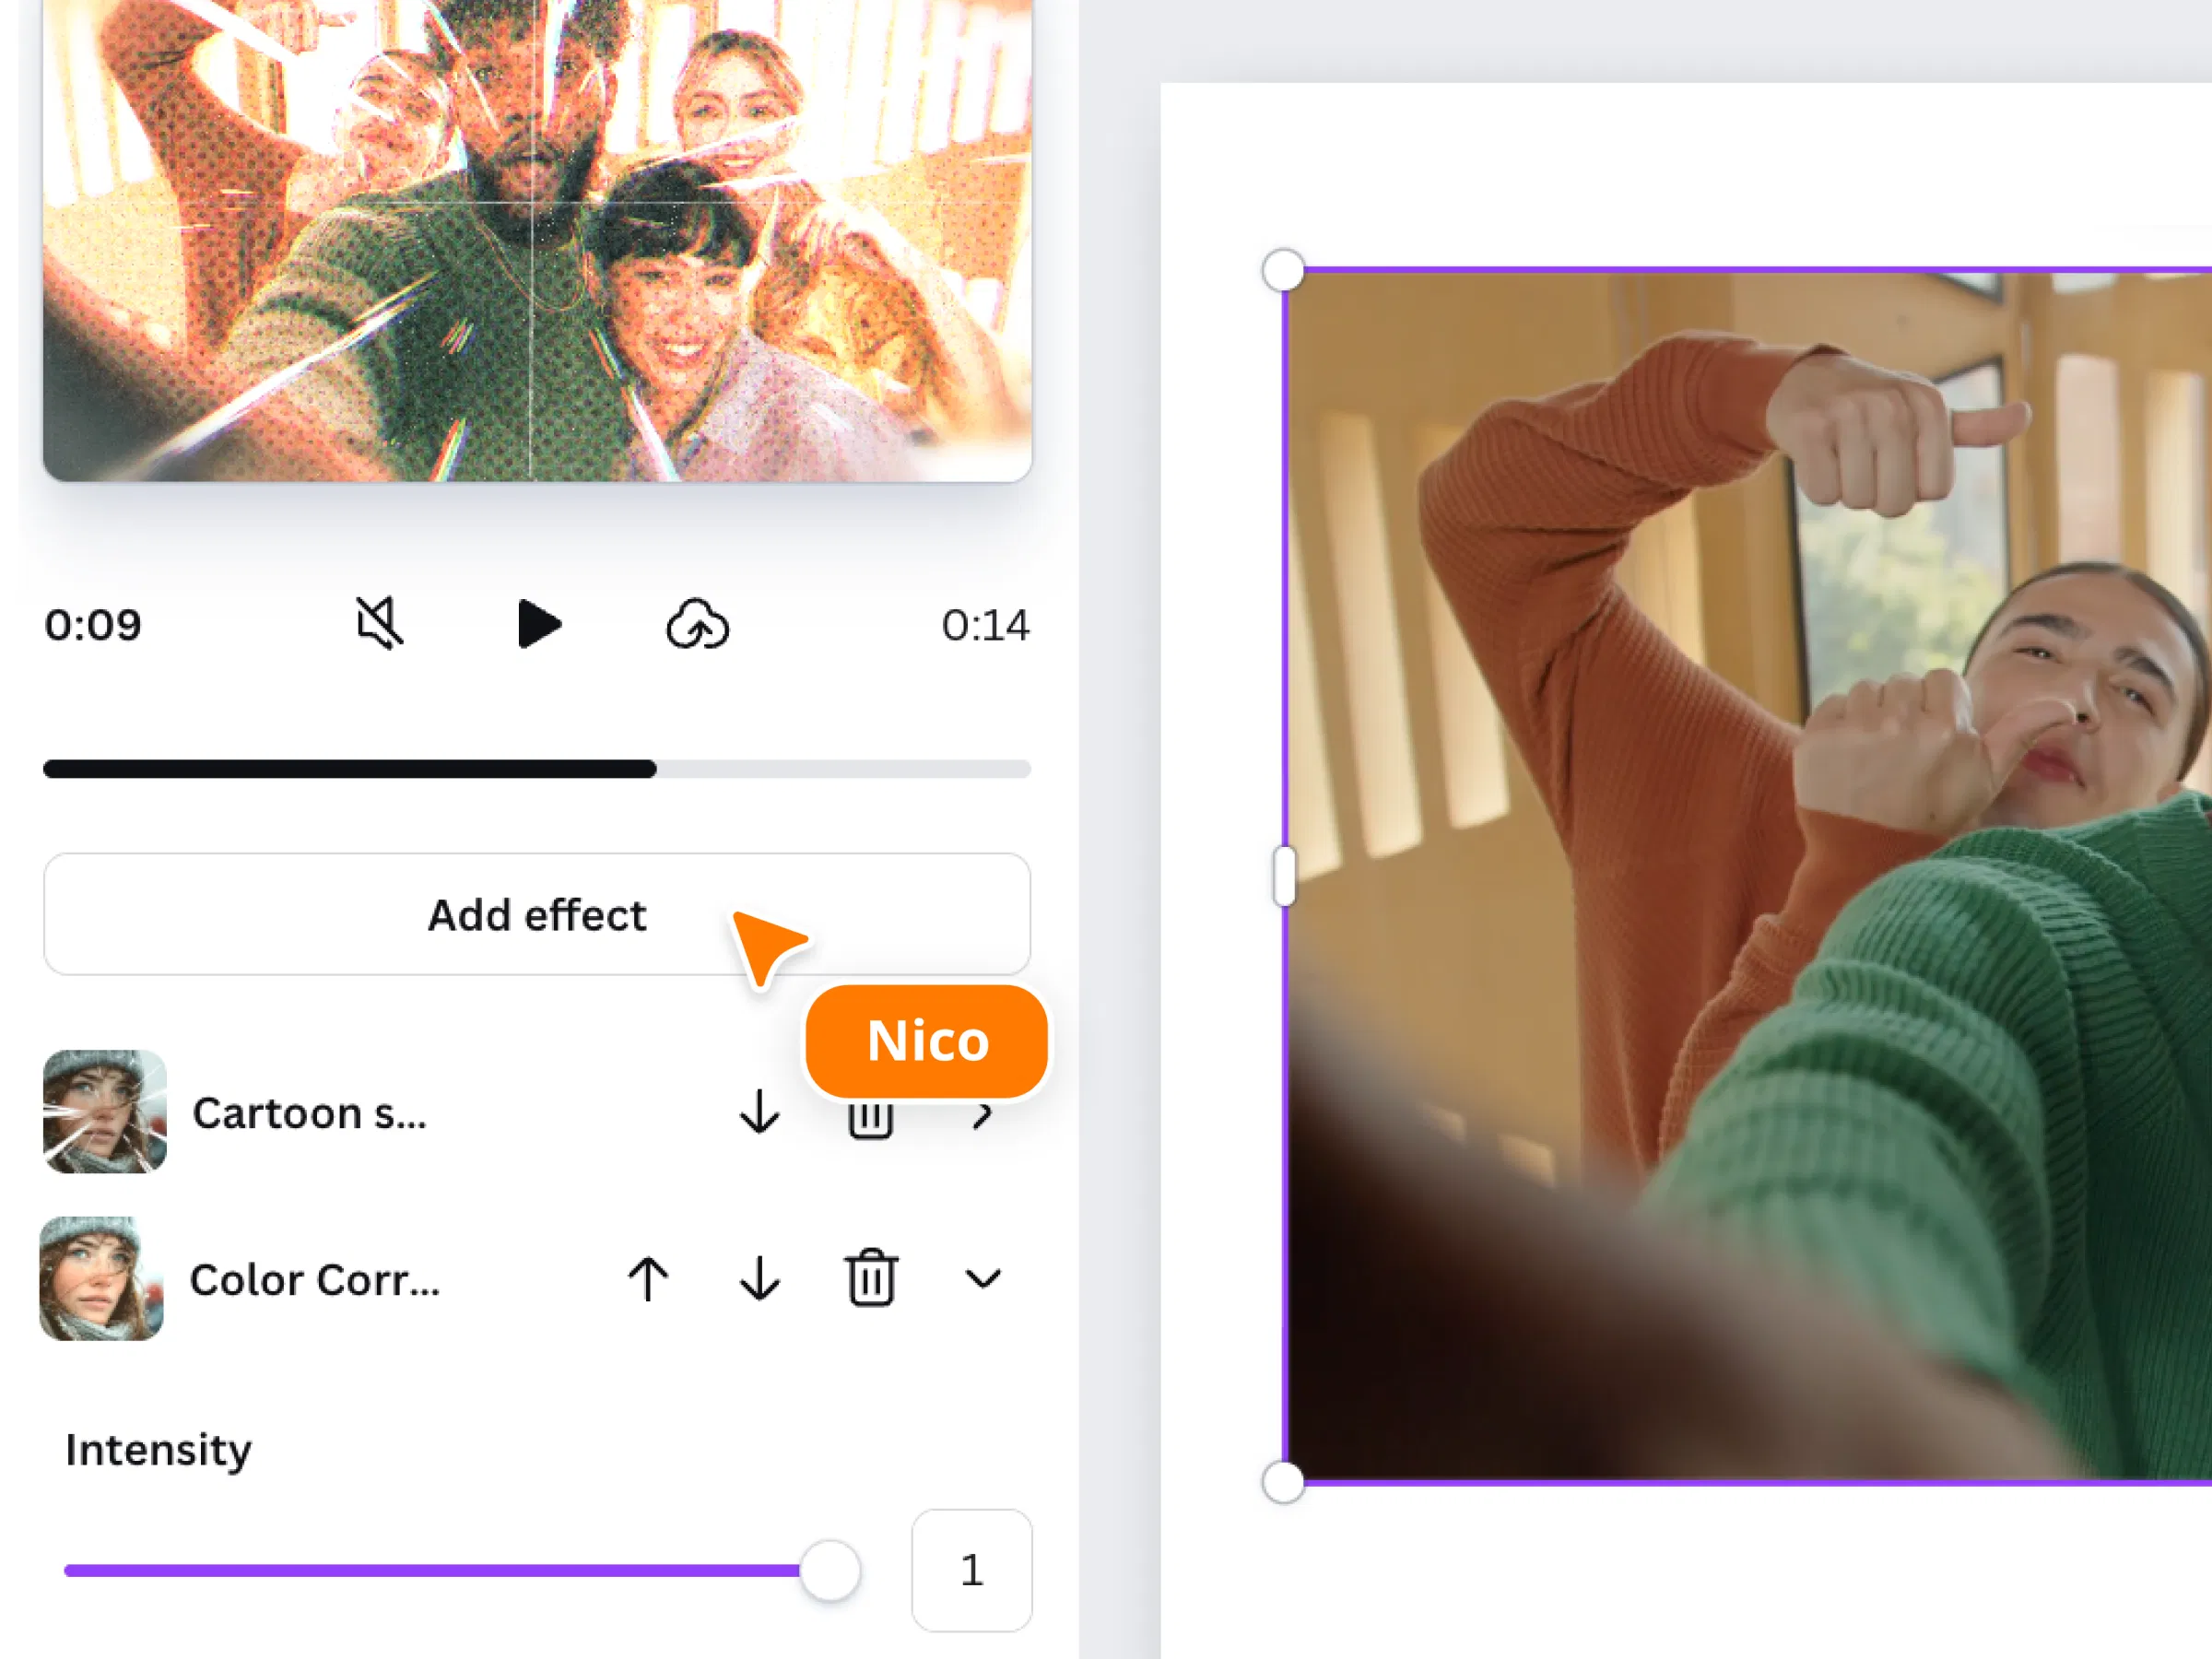Click the left-side crop handle of image

(1285, 876)
